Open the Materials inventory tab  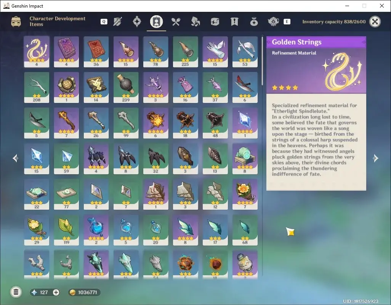pos(195,22)
